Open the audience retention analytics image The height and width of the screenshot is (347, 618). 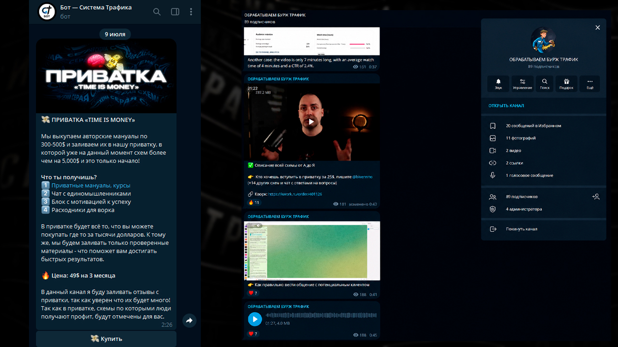tap(312, 41)
